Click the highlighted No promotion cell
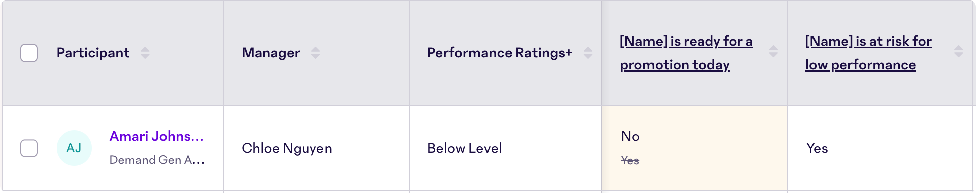 tap(695, 148)
